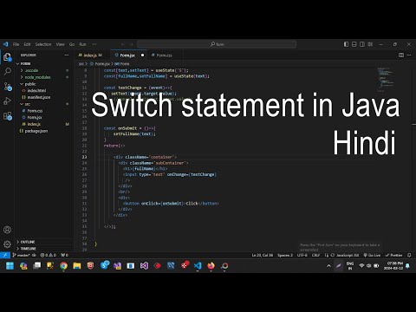Image resolution: width=416 pixels, height=312 pixels.
Task: Open the View menu
Action: click(x=61, y=44)
